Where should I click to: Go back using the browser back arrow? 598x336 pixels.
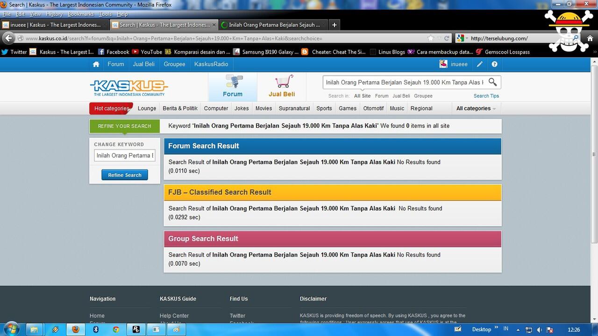8,38
